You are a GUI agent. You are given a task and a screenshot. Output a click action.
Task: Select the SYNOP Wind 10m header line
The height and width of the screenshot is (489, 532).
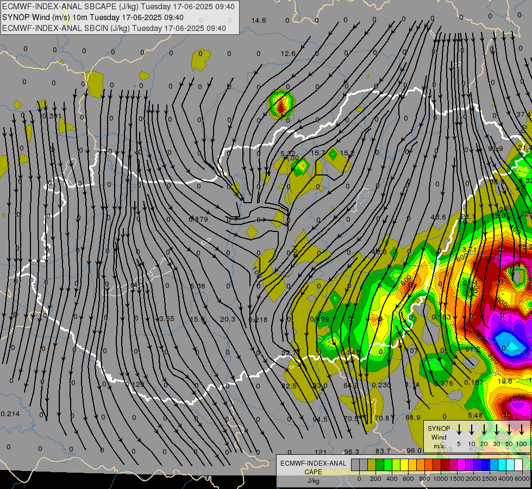pyautogui.click(x=92, y=17)
